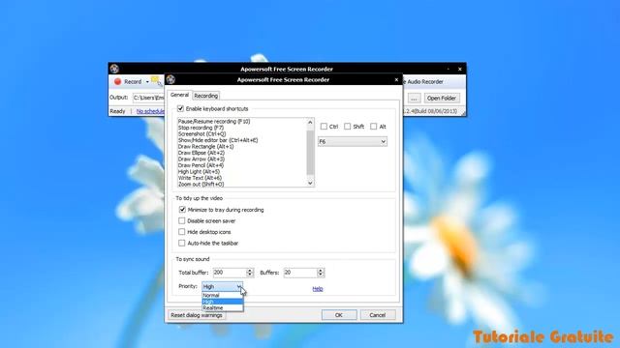Select Zoom out (Shift+O) shortcut

[x=201, y=185]
